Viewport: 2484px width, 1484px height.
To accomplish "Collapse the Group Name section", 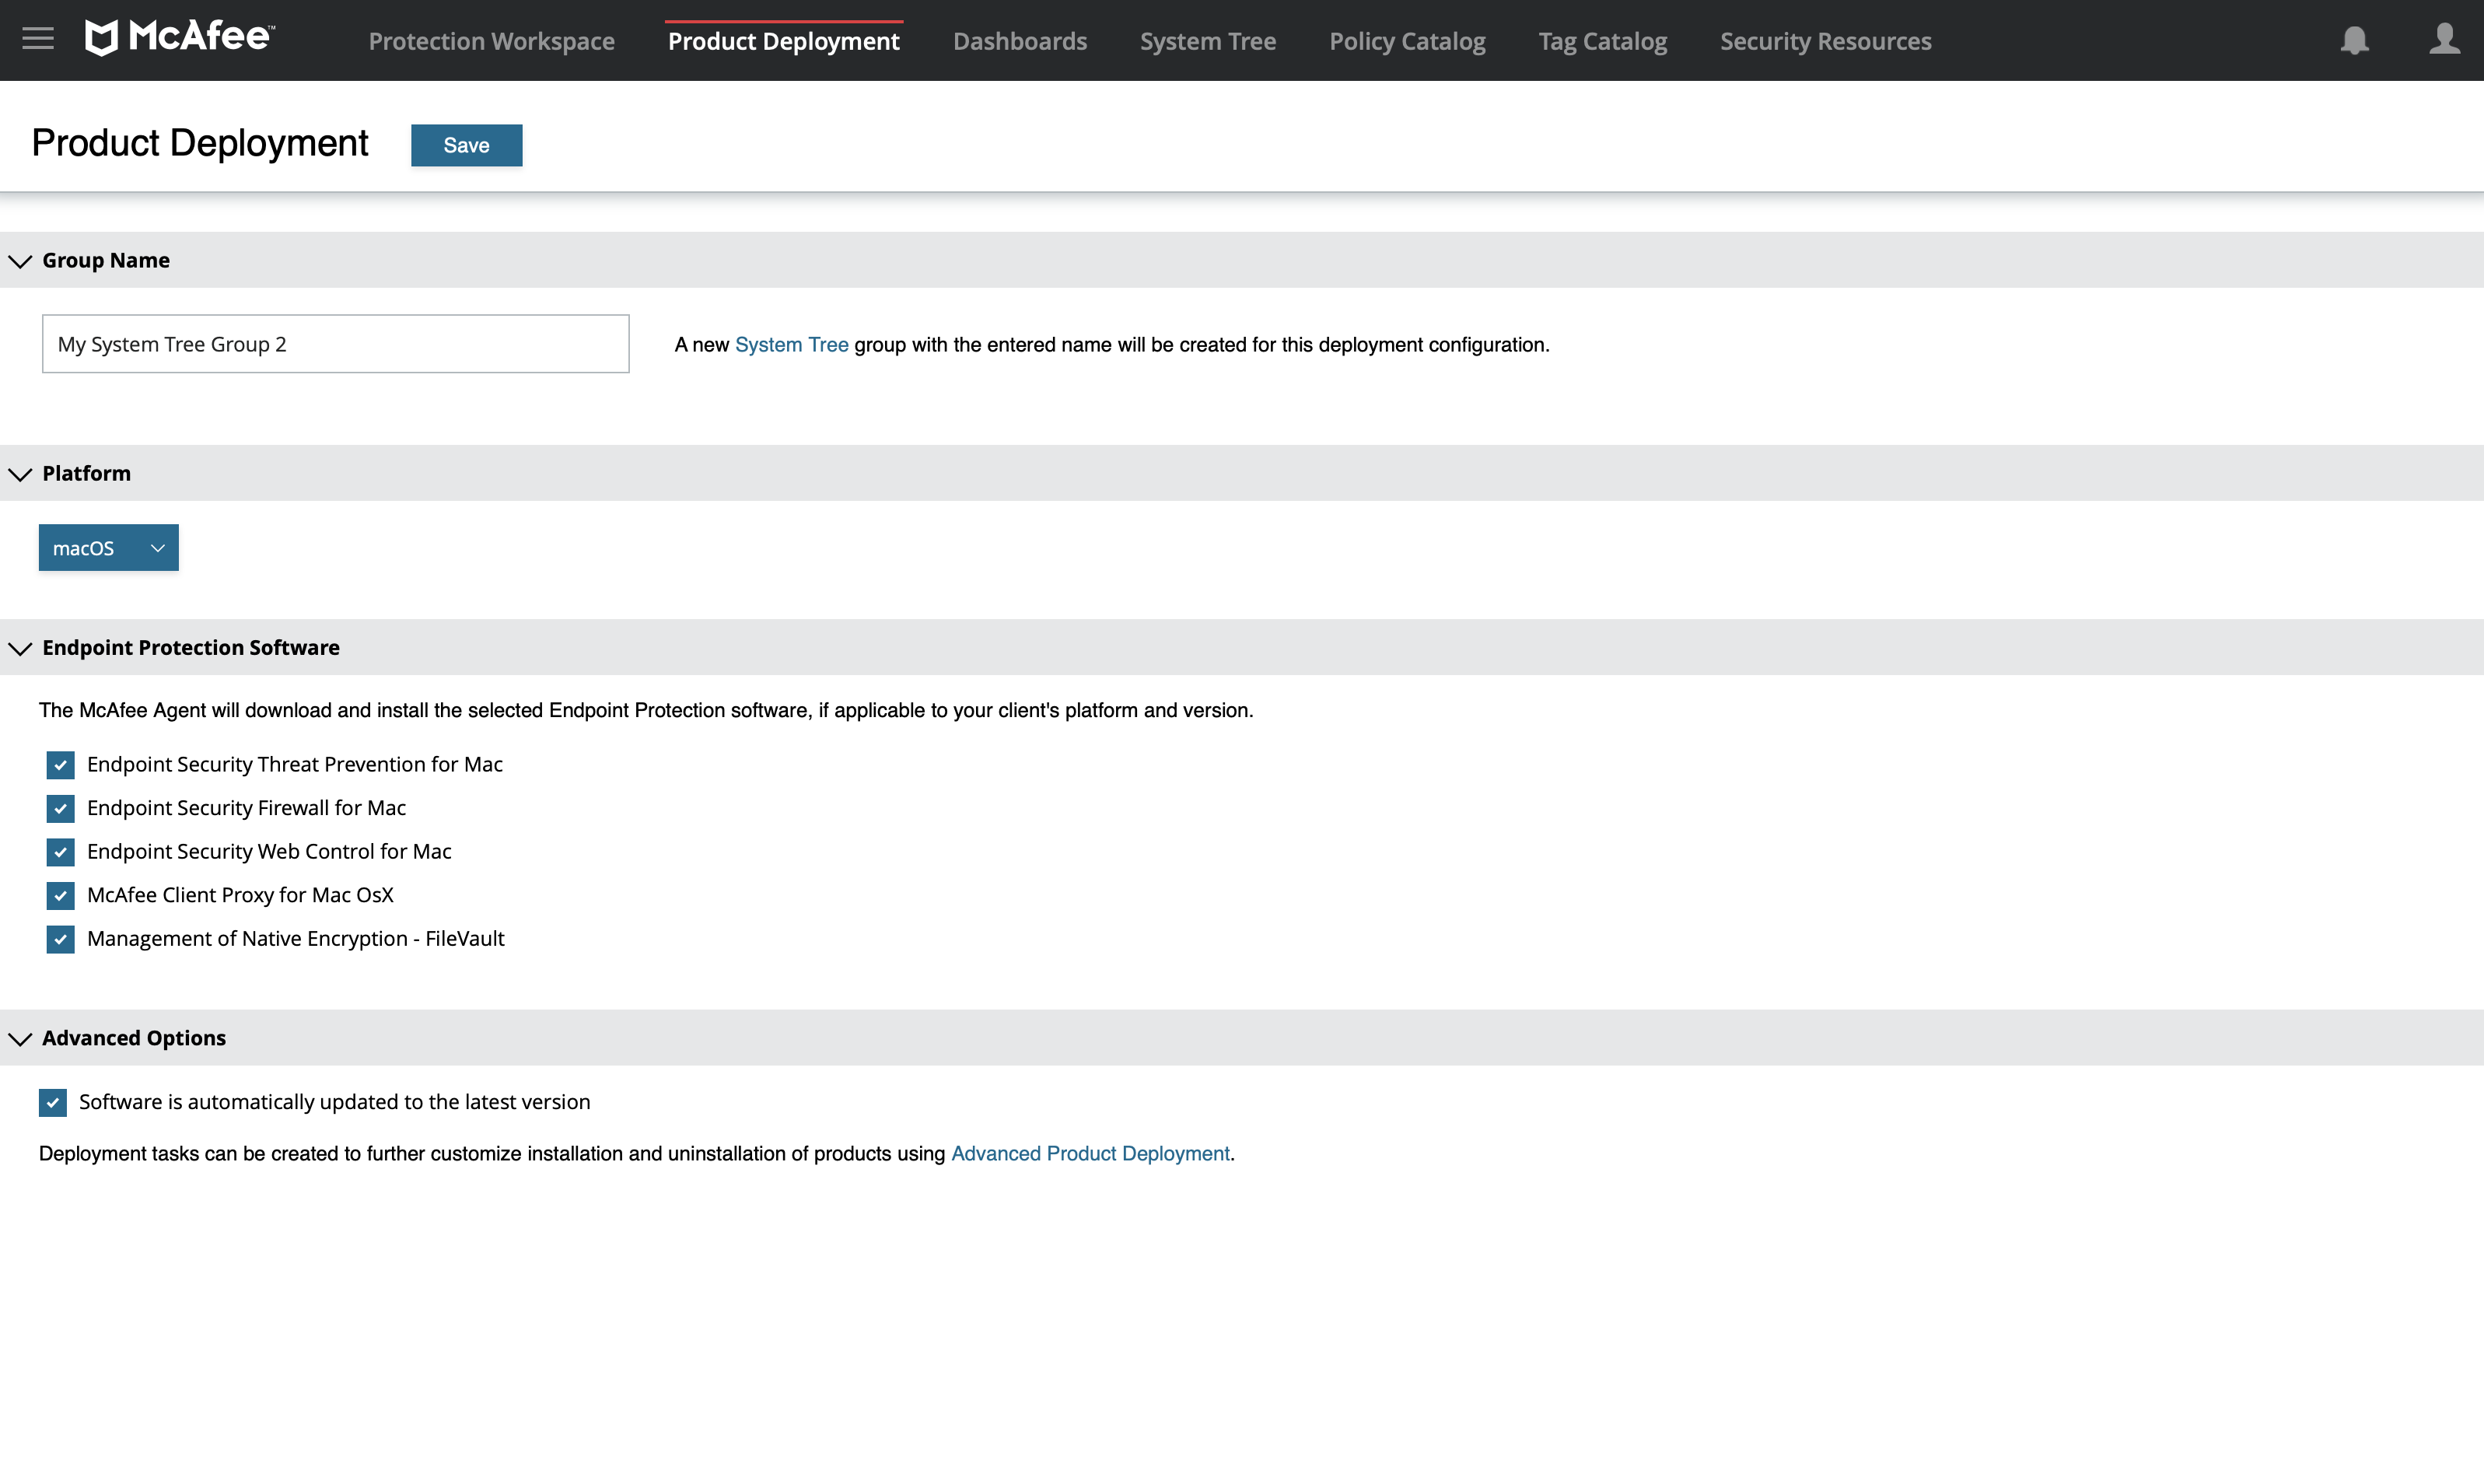I will pyautogui.click(x=19, y=260).
